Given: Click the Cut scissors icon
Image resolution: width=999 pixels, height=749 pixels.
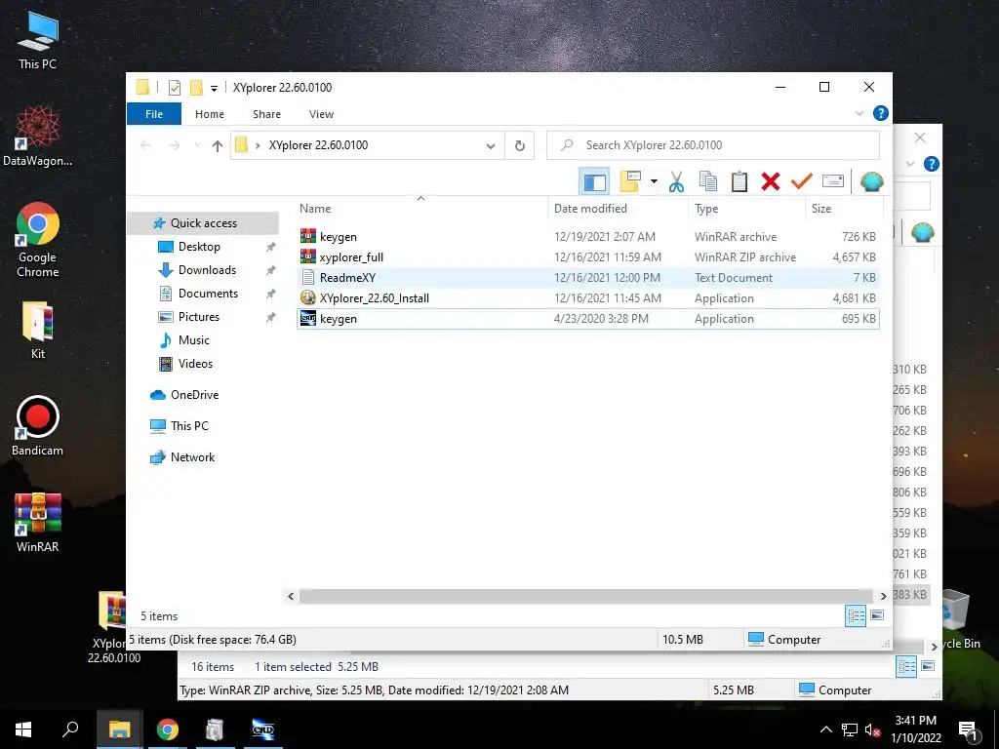Looking at the screenshot, I should click(x=677, y=181).
